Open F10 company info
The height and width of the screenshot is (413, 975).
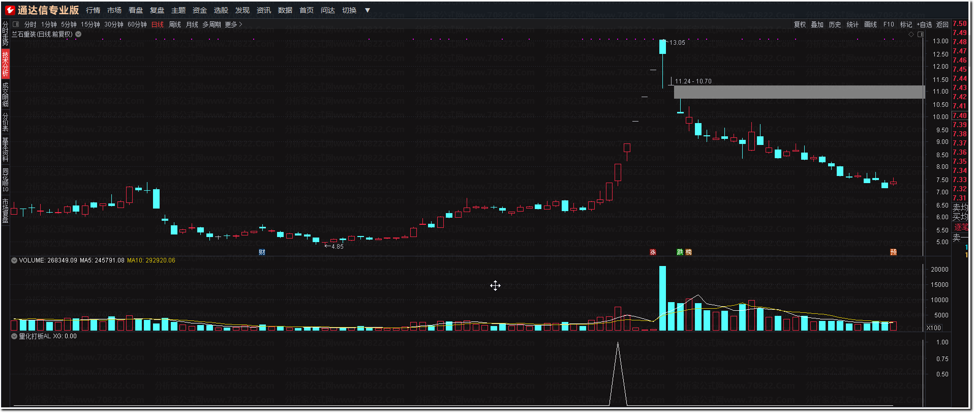tap(889, 24)
